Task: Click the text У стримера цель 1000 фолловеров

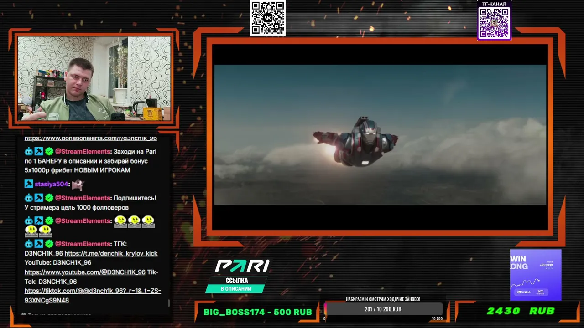Action: tap(77, 207)
